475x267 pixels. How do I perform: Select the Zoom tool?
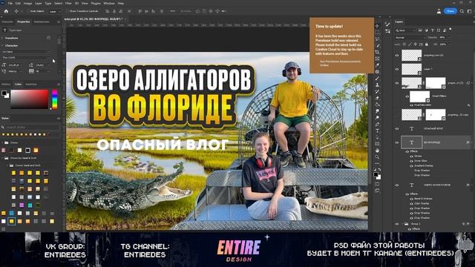377,157
